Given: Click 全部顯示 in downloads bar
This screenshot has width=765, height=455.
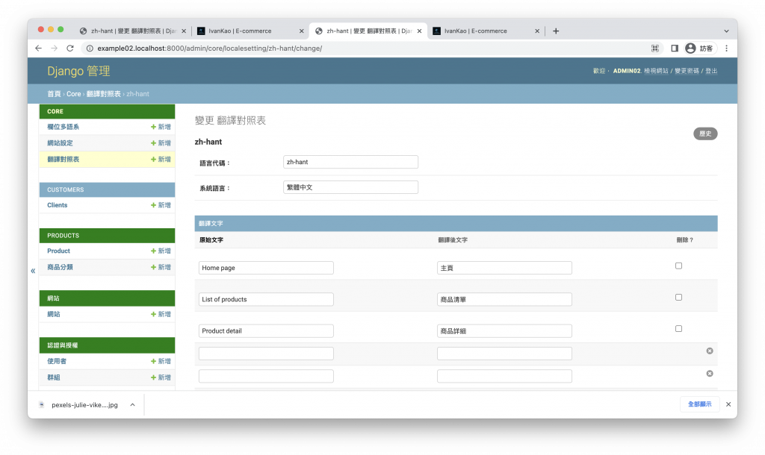Looking at the screenshot, I should tap(699, 404).
